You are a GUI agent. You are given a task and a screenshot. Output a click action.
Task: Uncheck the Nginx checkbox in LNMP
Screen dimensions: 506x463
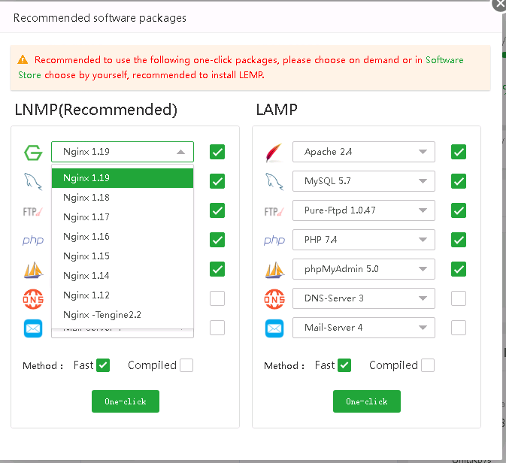coord(217,152)
